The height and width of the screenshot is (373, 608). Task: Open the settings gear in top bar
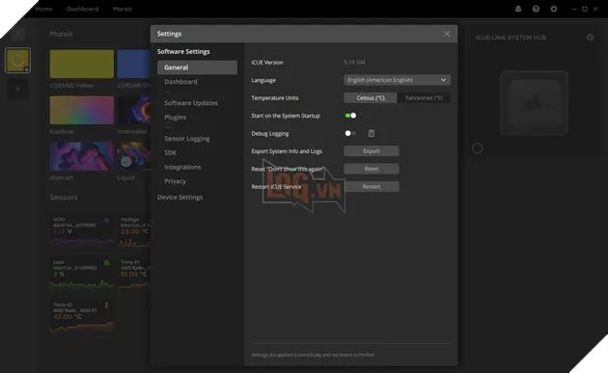[554, 9]
